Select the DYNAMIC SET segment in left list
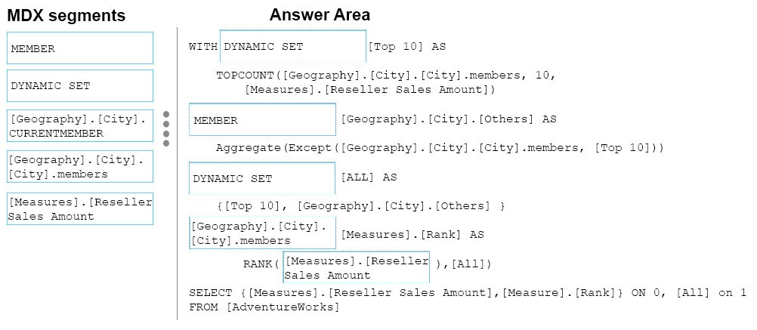The width and height of the screenshot is (757, 330). (x=80, y=86)
